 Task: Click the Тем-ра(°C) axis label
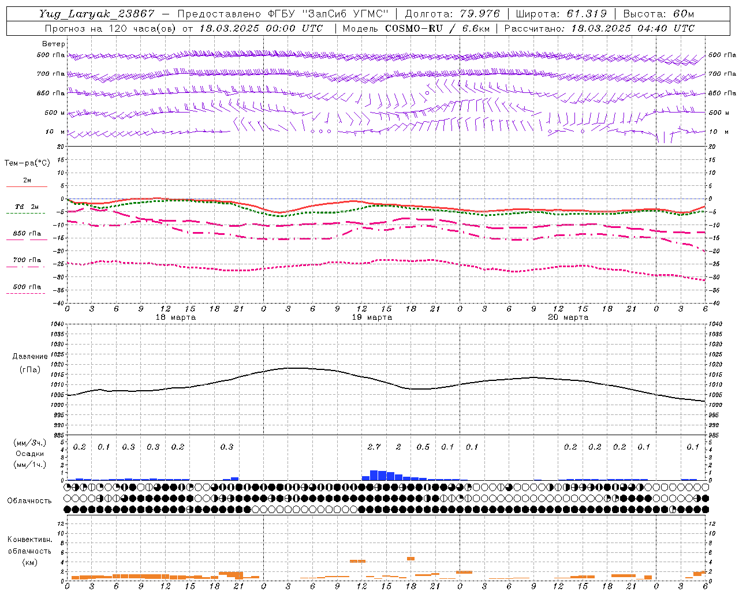coord(27,163)
